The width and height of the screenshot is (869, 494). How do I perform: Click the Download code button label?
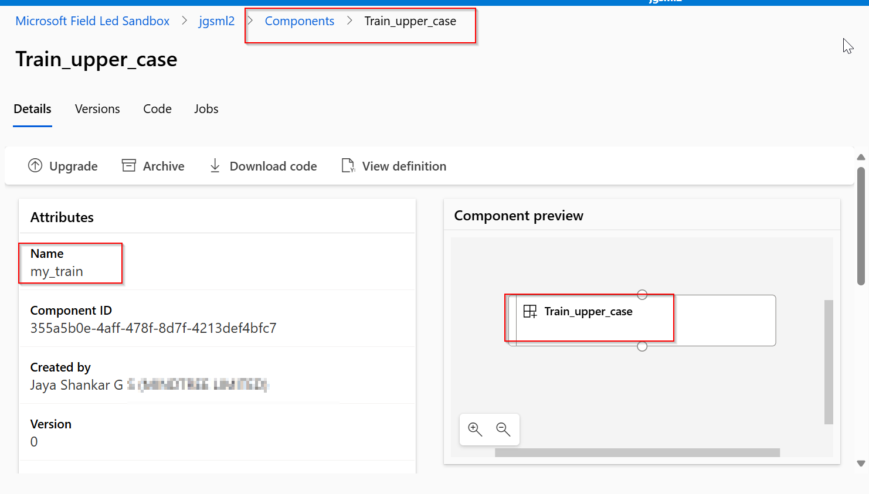click(273, 166)
